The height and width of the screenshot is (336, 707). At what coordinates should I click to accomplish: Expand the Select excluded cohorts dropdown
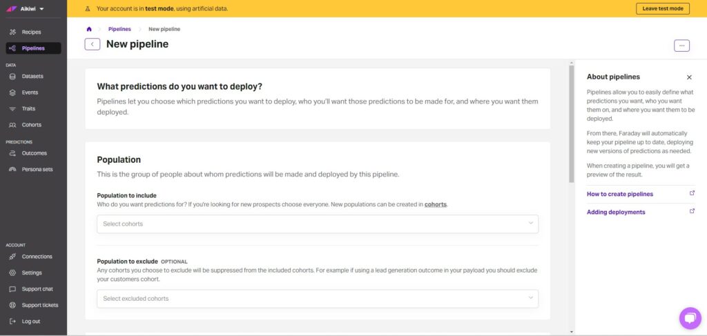pos(318,299)
